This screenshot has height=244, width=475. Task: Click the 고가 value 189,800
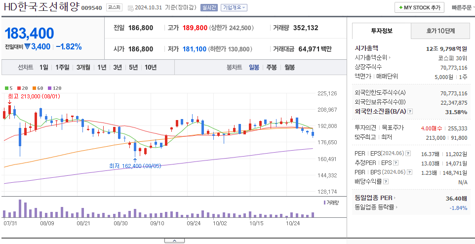tap(195, 28)
